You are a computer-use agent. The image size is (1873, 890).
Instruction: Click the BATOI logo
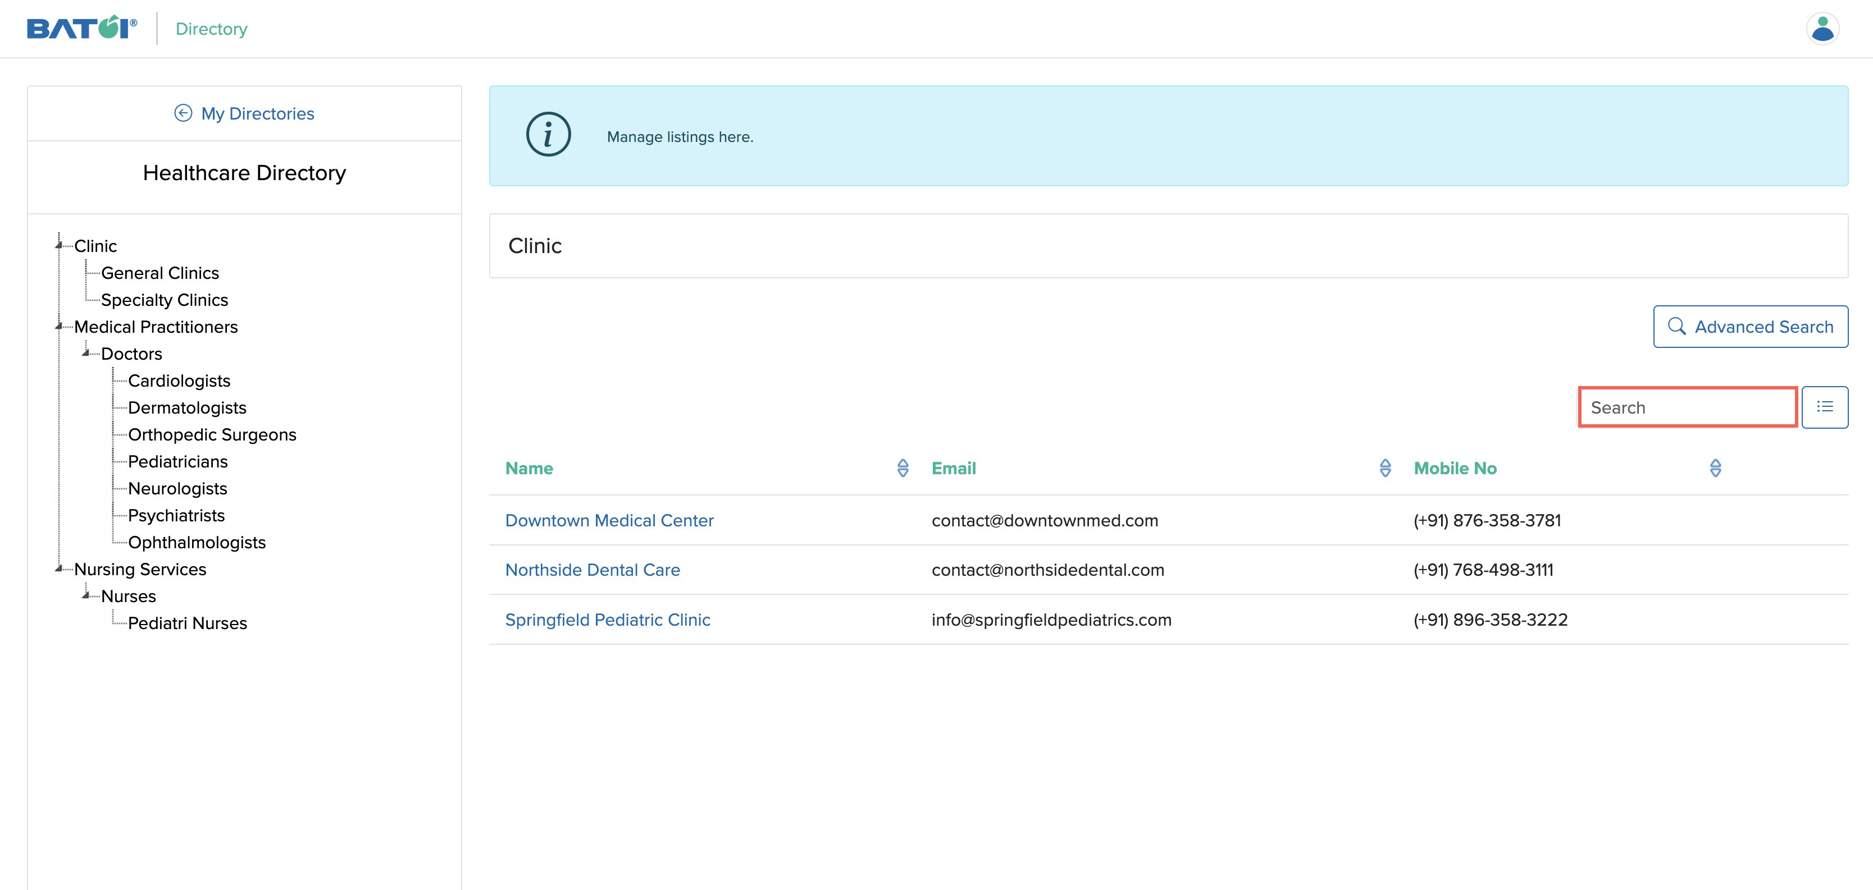(80, 28)
